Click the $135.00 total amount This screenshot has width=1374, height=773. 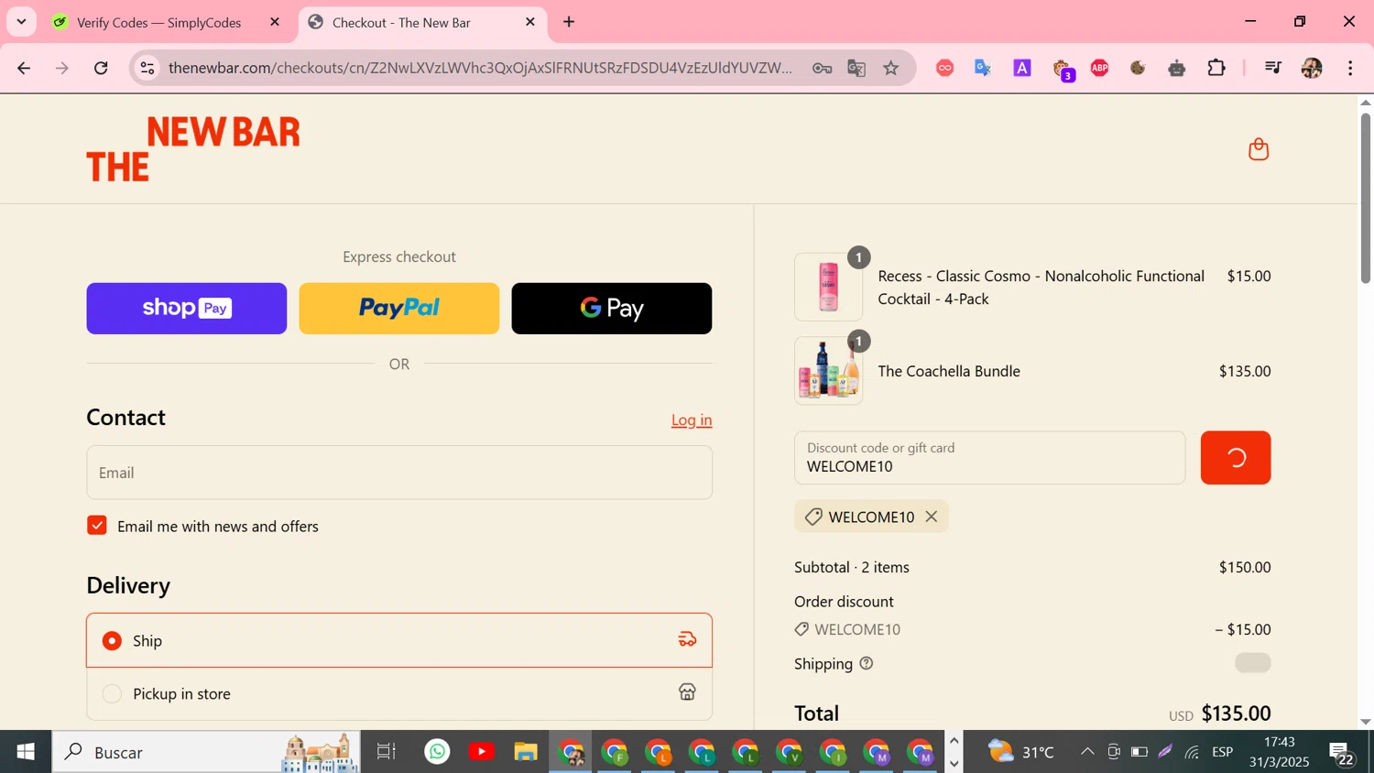(1236, 713)
